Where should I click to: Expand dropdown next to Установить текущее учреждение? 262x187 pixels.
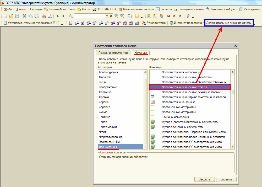[x=62, y=24]
